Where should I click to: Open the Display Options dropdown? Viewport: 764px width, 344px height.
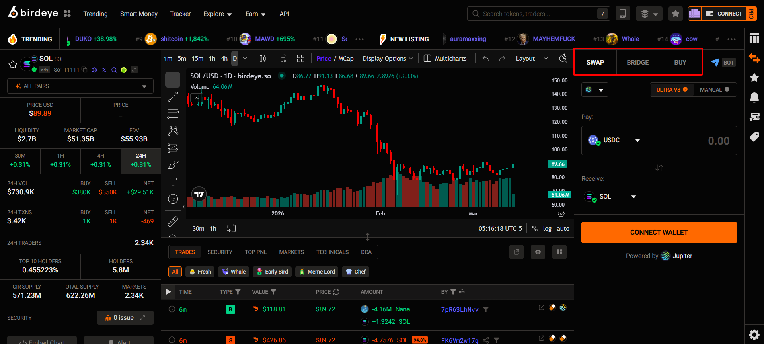(388, 59)
